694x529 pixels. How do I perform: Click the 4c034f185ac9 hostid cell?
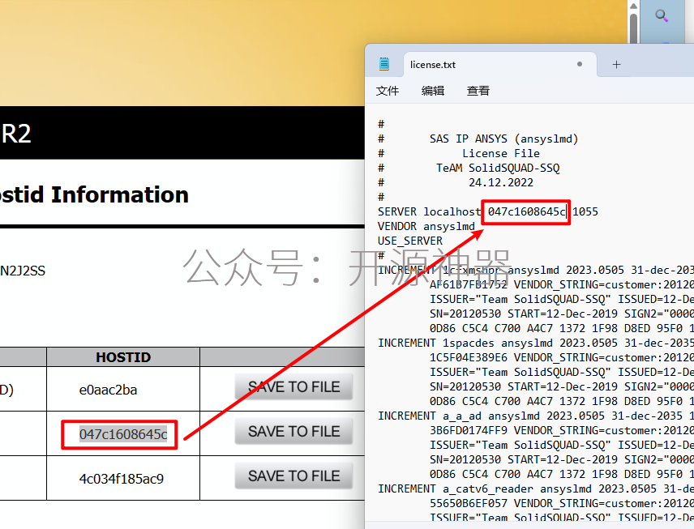[x=122, y=479]
